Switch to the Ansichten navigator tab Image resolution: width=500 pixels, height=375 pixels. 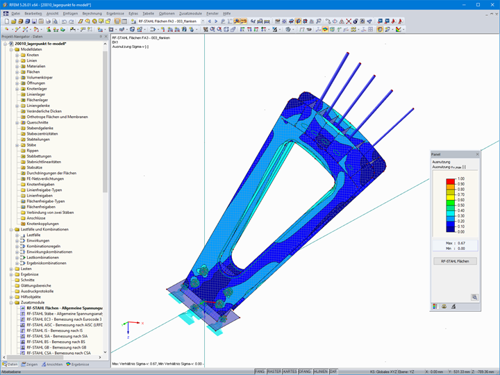(52, 364)
